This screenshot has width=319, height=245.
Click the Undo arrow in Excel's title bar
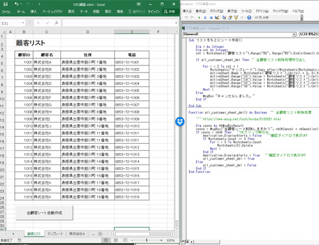tap(16, 4)
